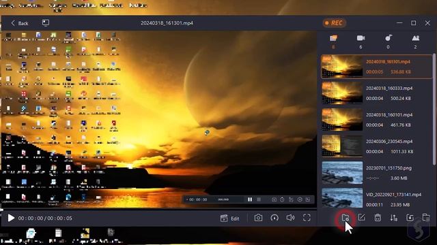Select thumbnail of 20240318_161301.mp4
437x245 pixels.
(342, 67)
